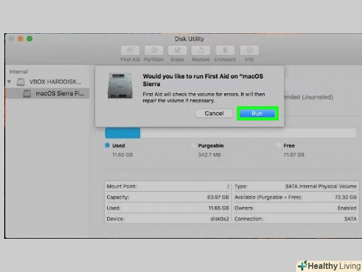This screenshot has height=272, width=362.
Task: Click the 'Connection:' label
Action: [249, 219]
